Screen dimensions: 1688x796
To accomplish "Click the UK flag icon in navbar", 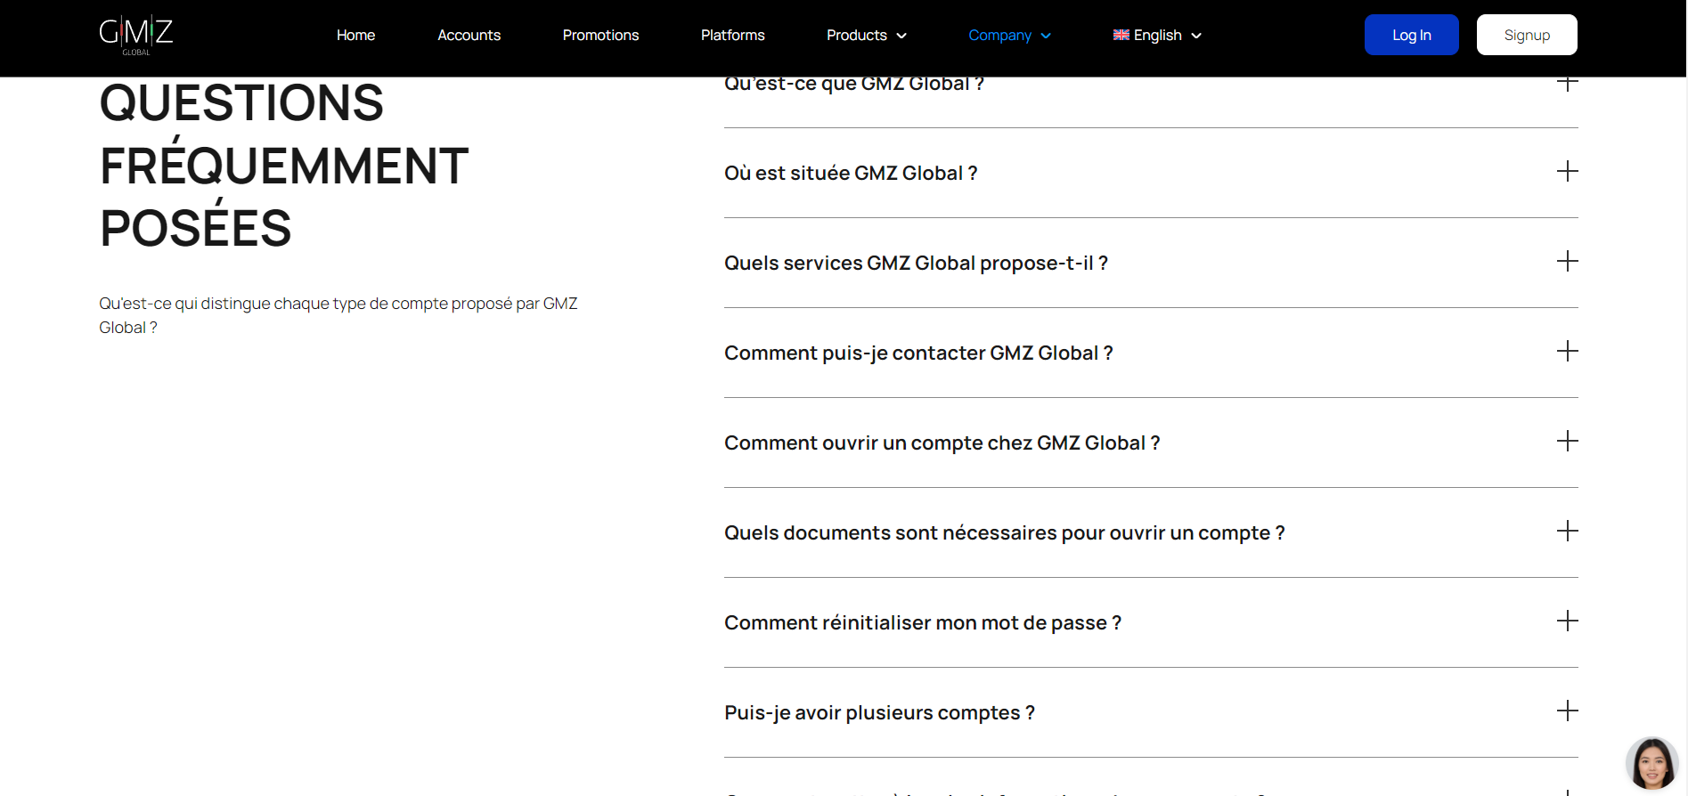I will [1121, 36].
